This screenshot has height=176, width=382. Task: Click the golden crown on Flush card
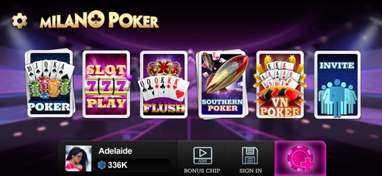(164, 68)
